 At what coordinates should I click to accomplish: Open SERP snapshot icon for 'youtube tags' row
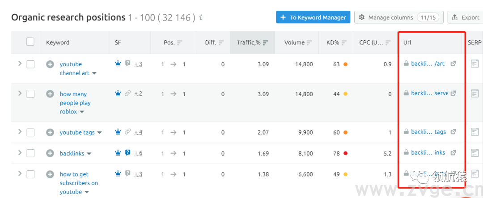click(475, 132)
